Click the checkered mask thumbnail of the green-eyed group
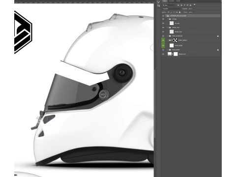The height and width of the screenshot is (177, 236). tap(175, 40)
